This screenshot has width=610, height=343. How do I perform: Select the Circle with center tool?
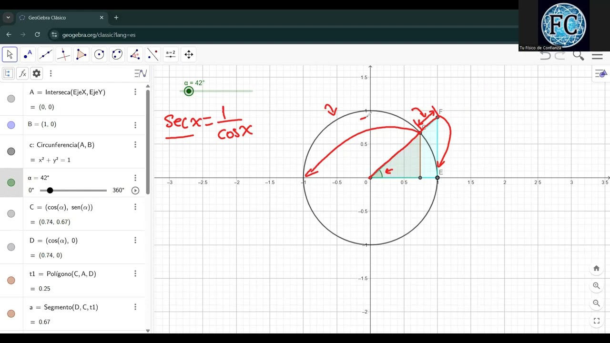click(99, 54)
